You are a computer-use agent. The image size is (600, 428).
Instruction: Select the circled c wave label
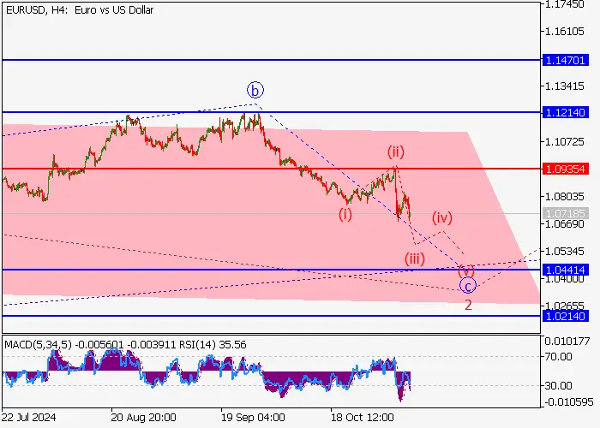pyautogui.click(x=468, y=285)
